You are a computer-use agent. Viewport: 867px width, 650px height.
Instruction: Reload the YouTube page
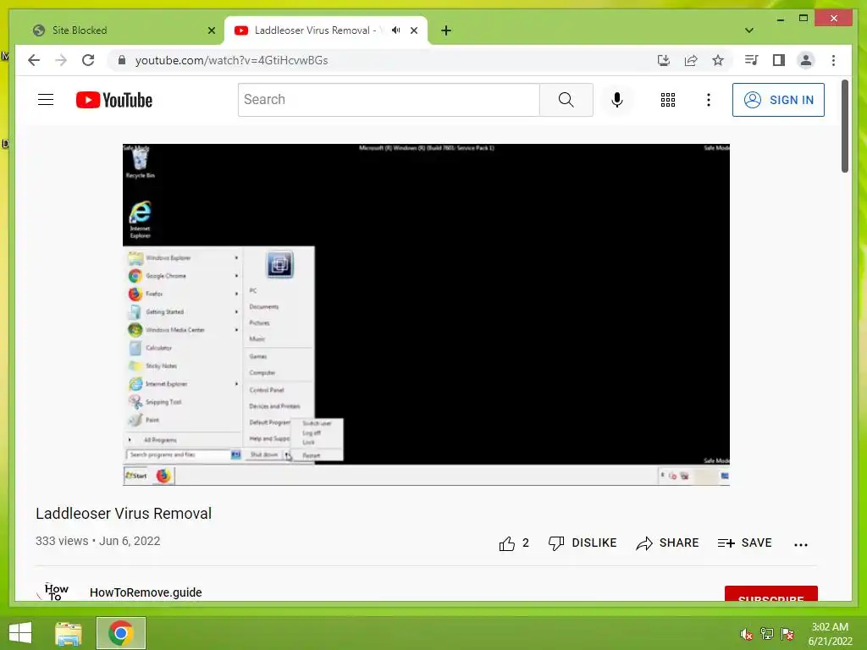pos(88,60)
